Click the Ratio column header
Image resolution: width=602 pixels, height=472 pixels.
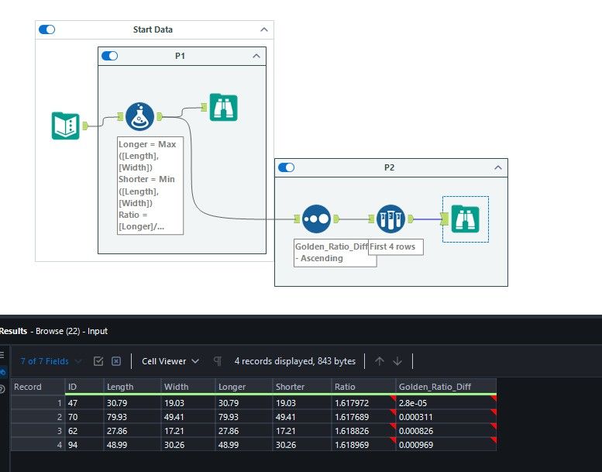[x=363, y=387]
